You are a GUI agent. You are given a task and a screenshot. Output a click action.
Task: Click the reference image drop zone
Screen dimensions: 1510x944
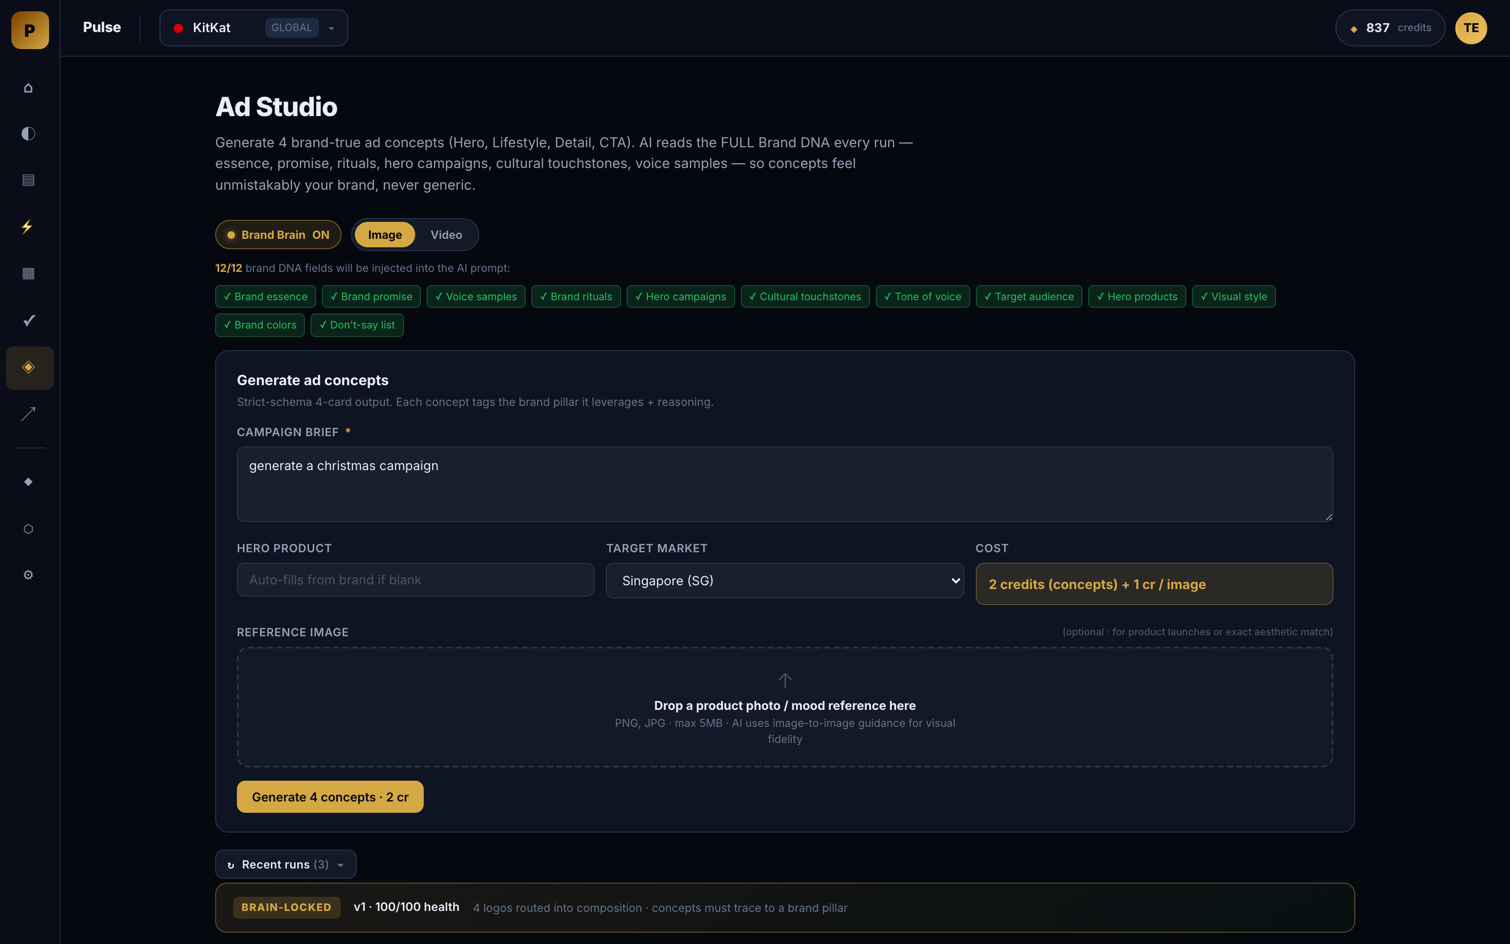[x=785, y=708]
